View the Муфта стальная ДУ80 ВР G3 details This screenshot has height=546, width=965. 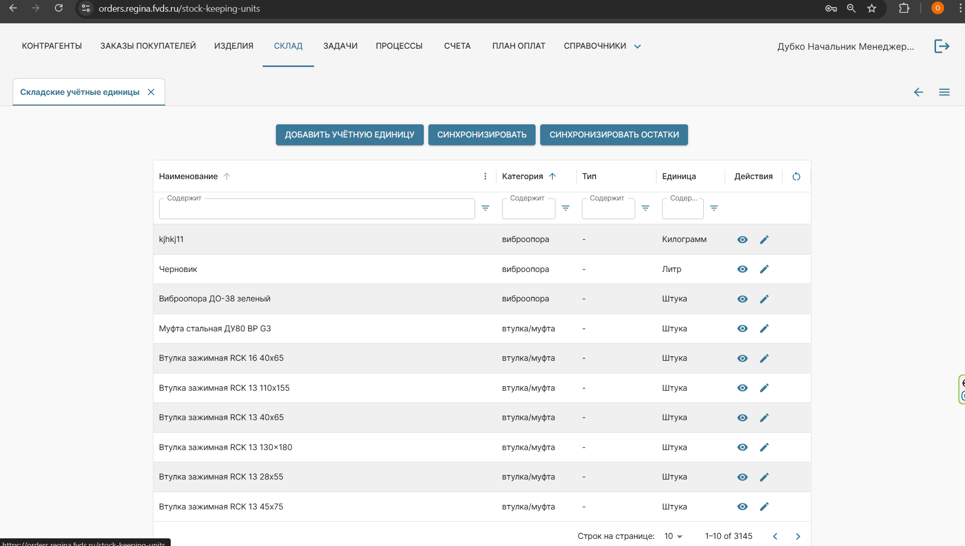(x=742, y=329)
